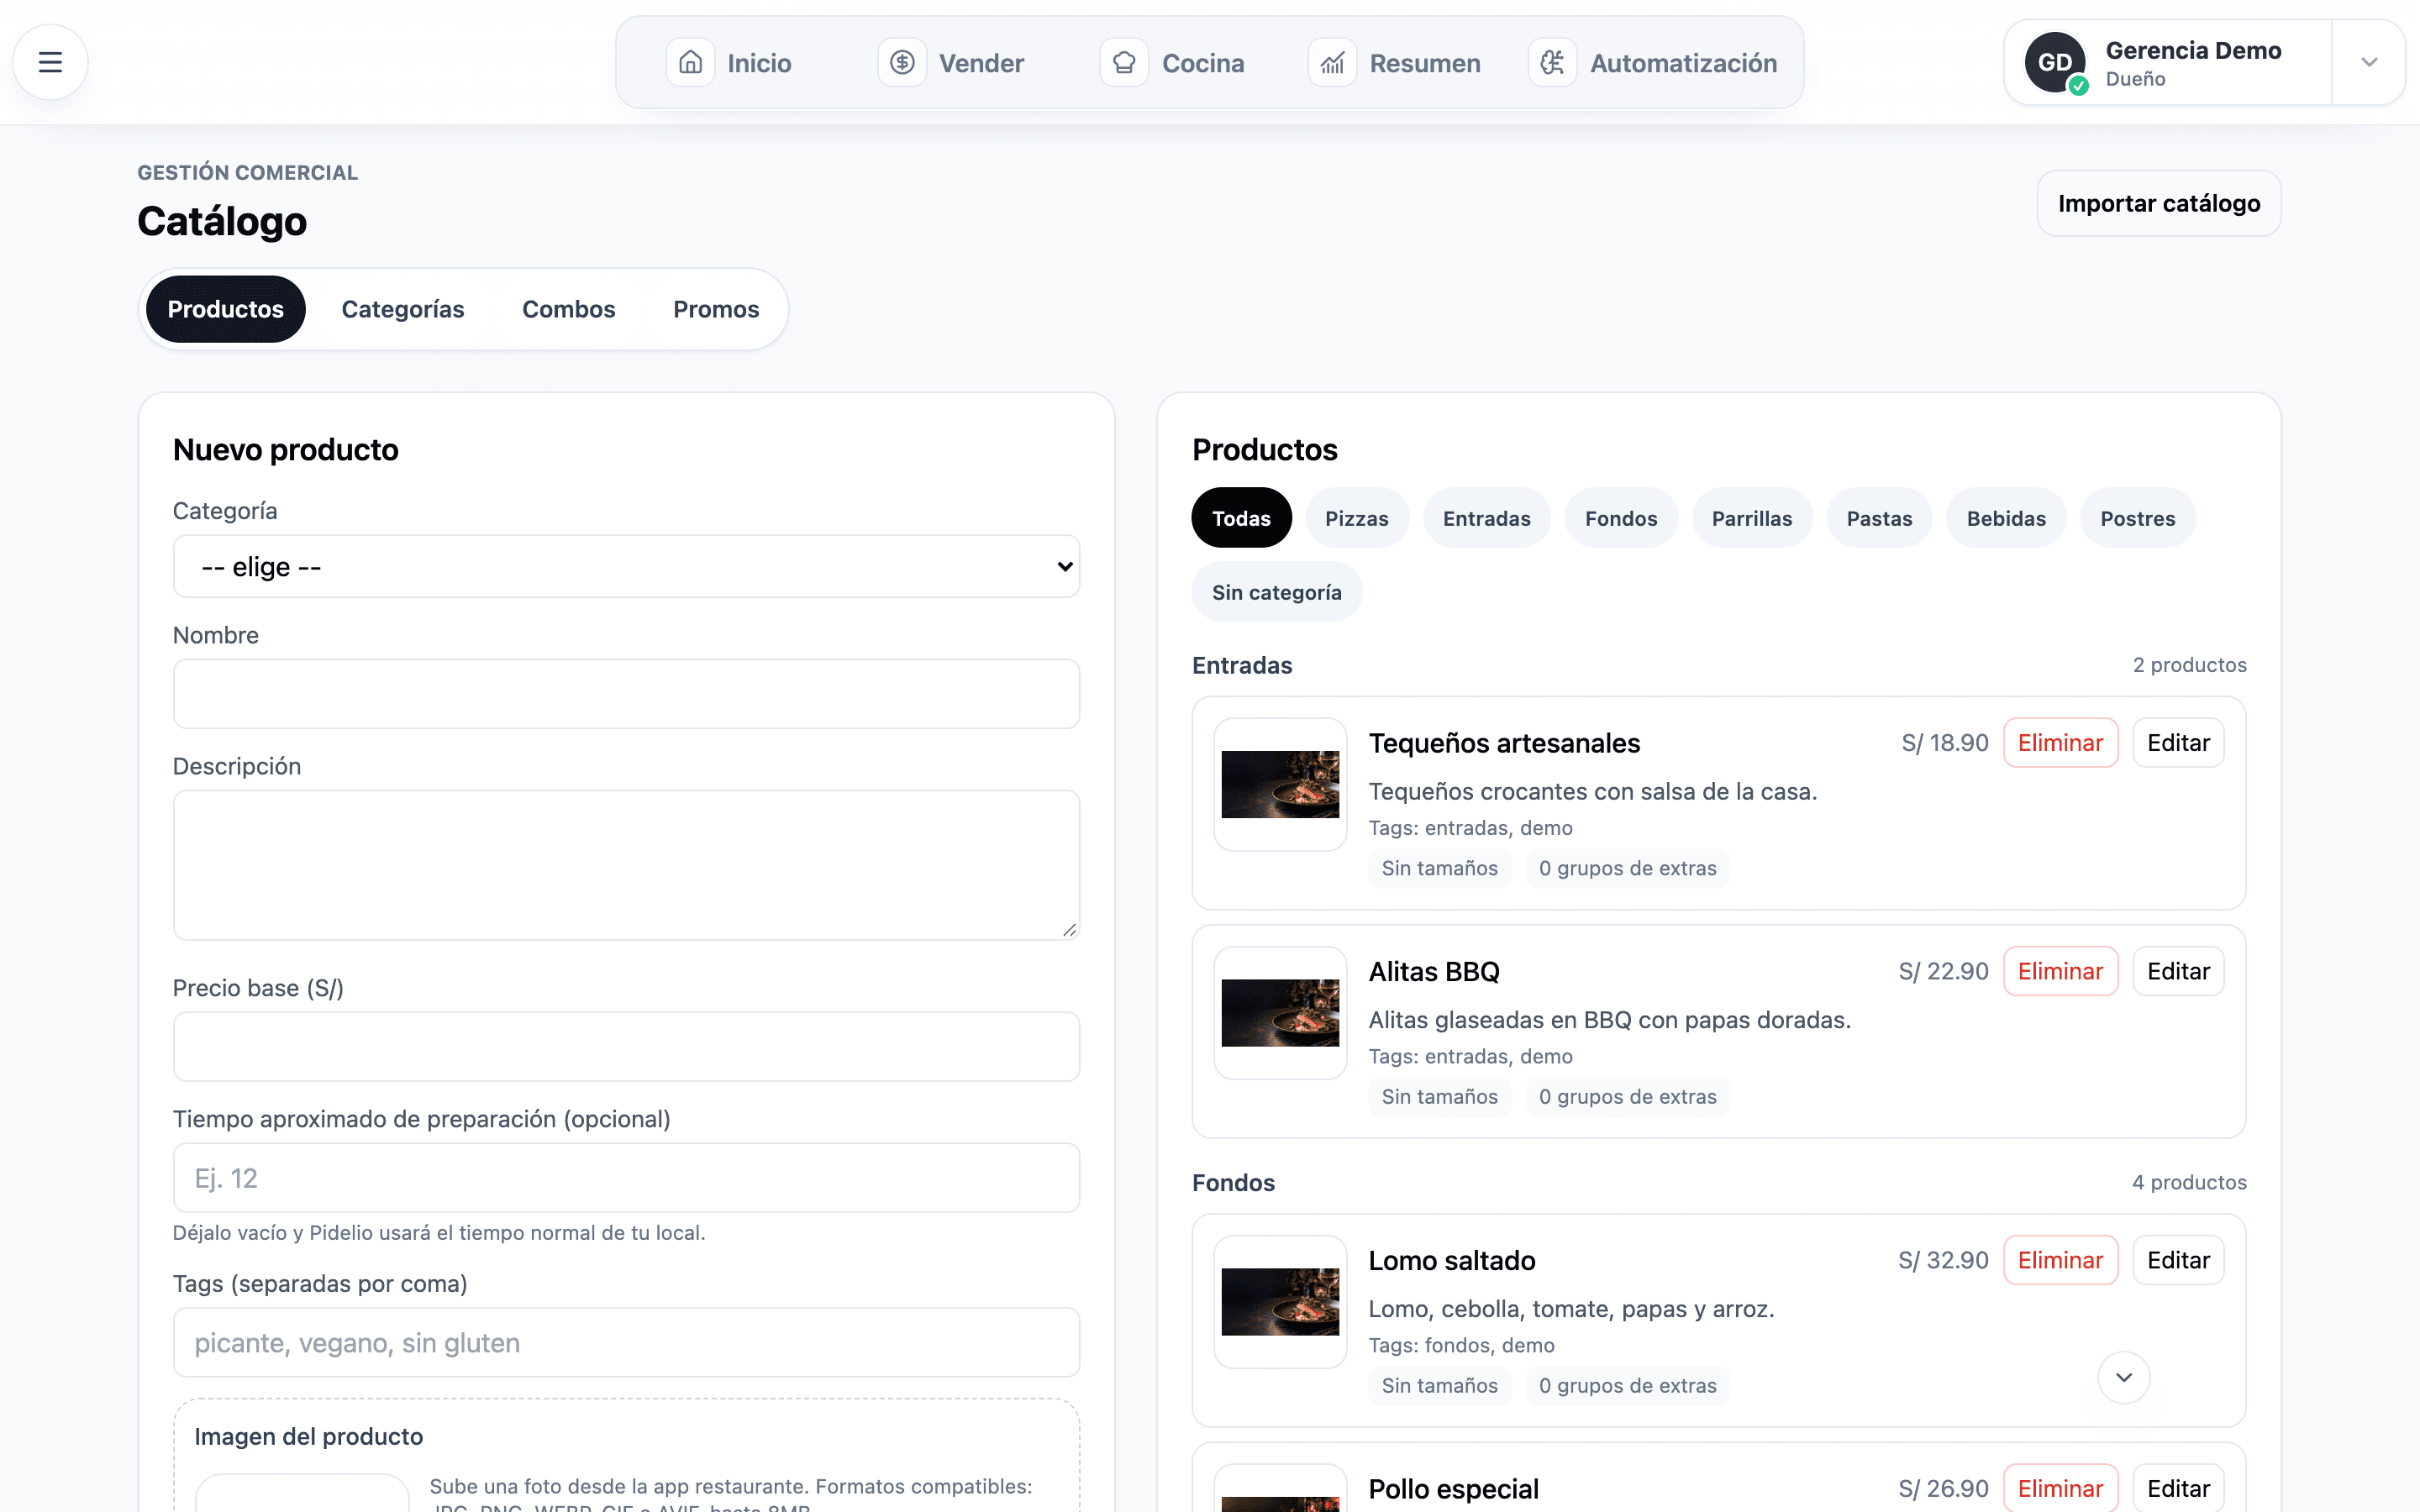Focus the Precio base input field
Image resolution: width=2420 pixels, height=1512 pixels.
626,1046
